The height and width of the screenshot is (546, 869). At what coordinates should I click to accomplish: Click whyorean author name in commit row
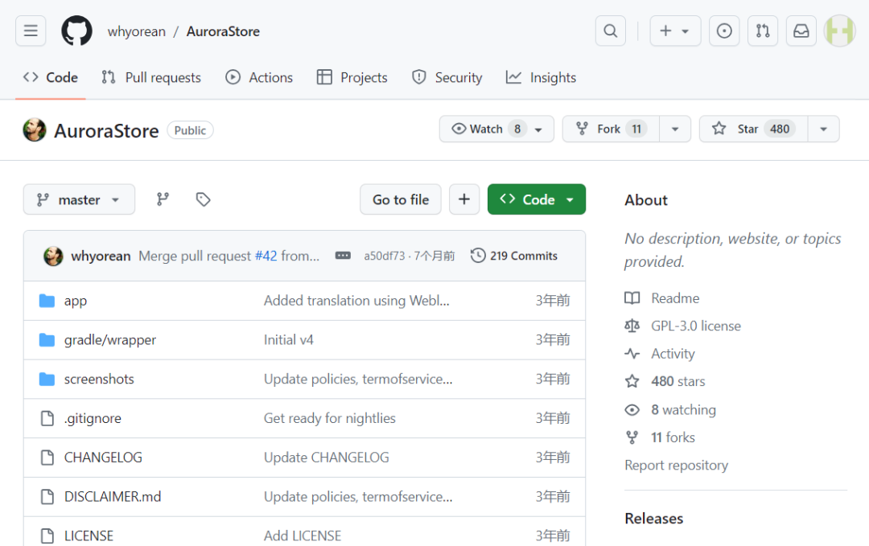click(101, 256)
